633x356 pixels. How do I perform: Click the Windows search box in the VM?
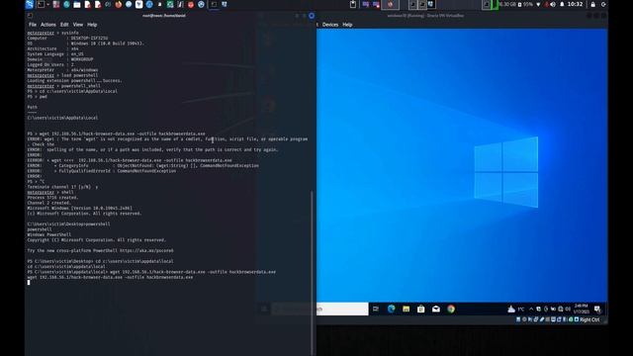coord(342,310)
